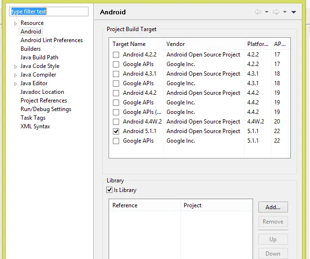Click the Add... library button
The width and height of the screenshot is (310, 259).
coord(273,207)
